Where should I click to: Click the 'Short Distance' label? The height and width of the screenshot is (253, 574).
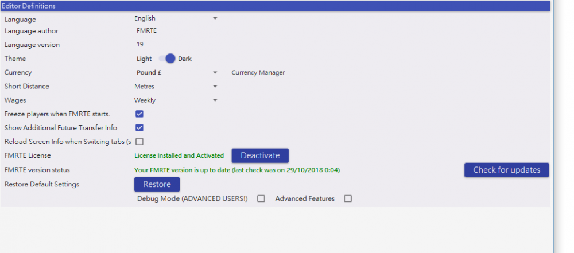[27, 87]
